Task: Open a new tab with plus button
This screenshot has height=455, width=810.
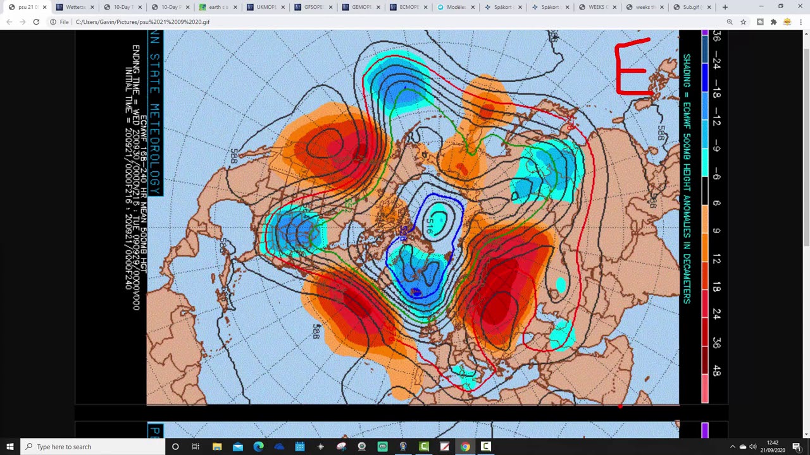Action: click(x=725, y=7)
